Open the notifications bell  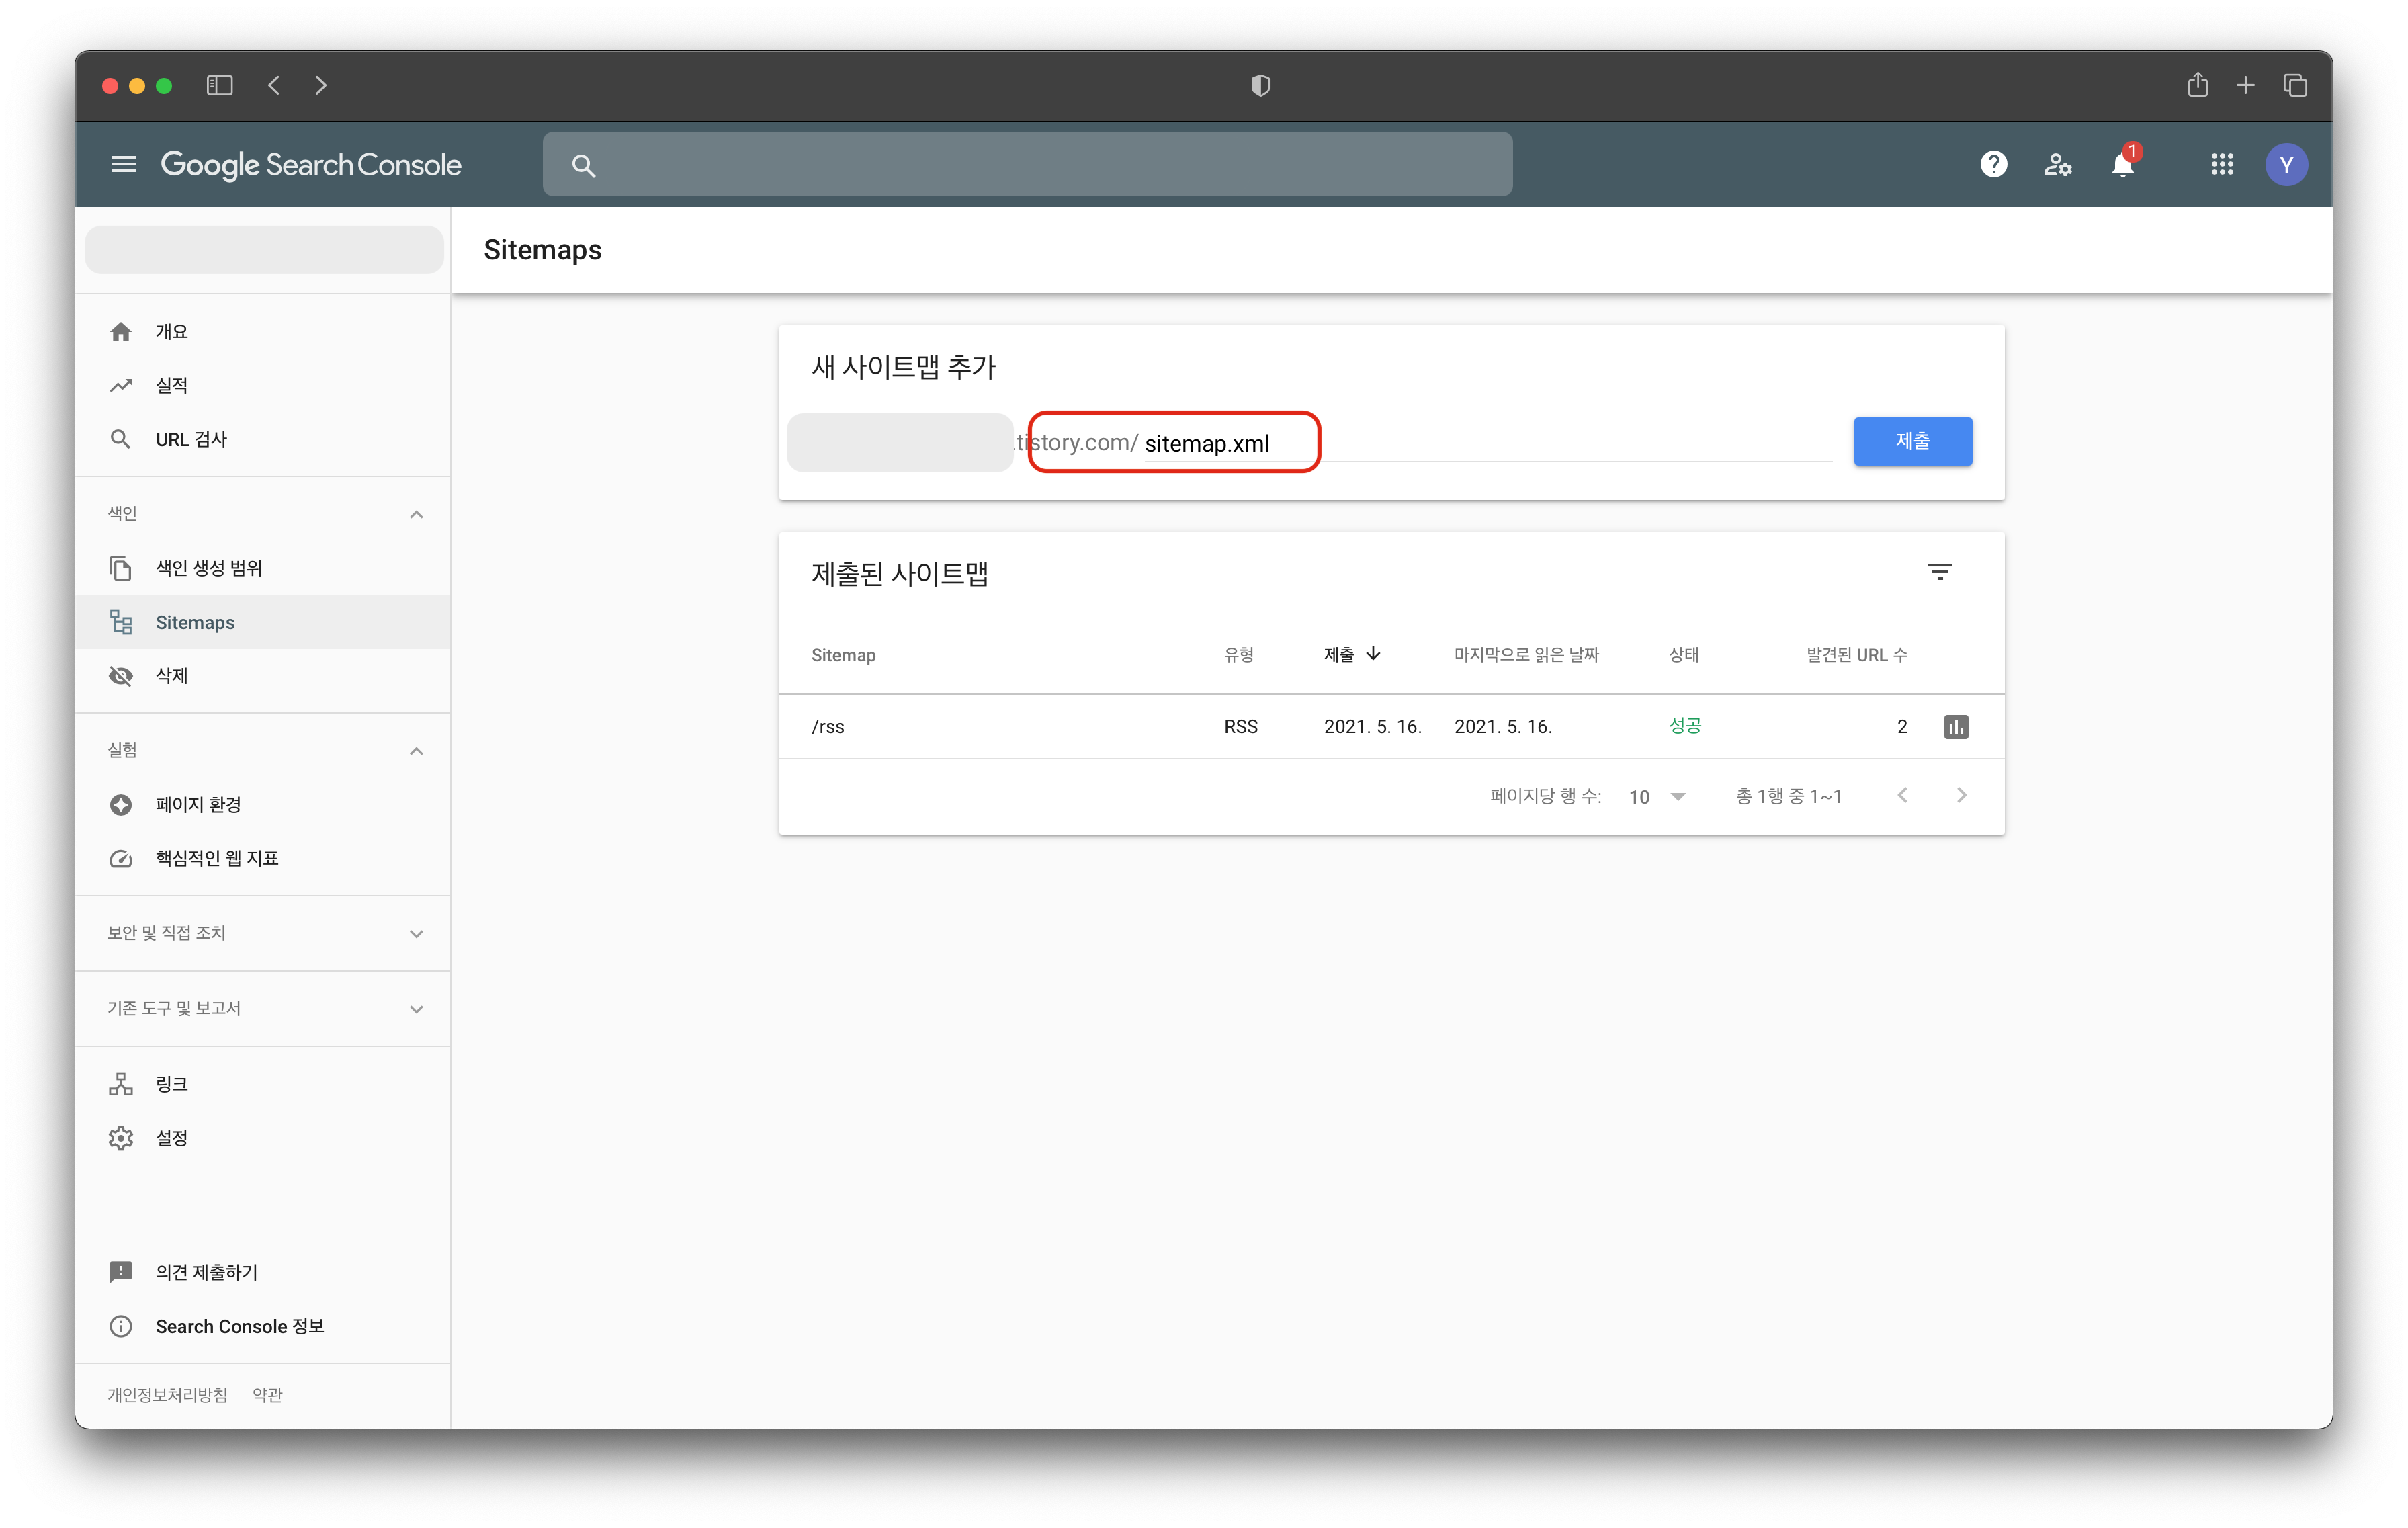pos(2122,164)
